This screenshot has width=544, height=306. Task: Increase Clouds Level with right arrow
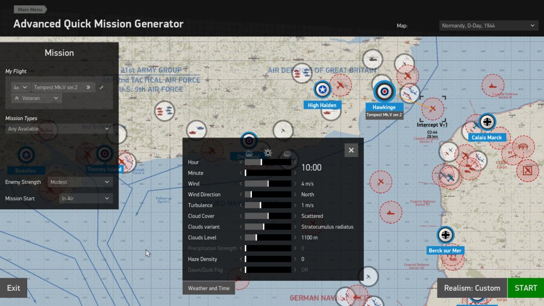click(x=295, y=238)
